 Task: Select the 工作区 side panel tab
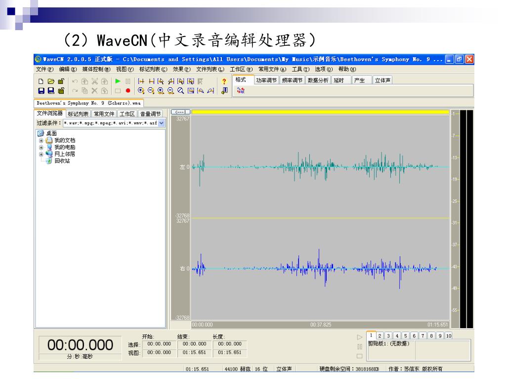pos(127,114)
